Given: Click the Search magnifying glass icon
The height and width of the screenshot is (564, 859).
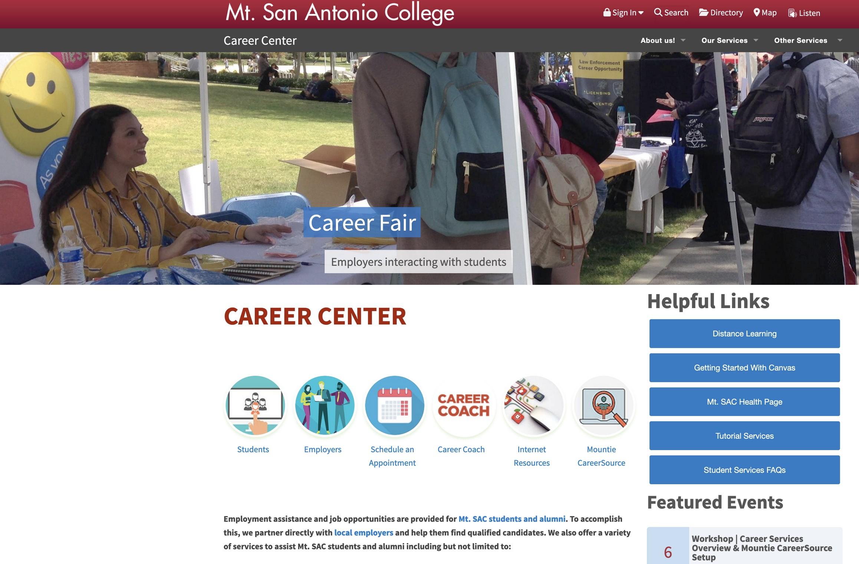Looking at the screenshot, I should click(x=658, y=12).
